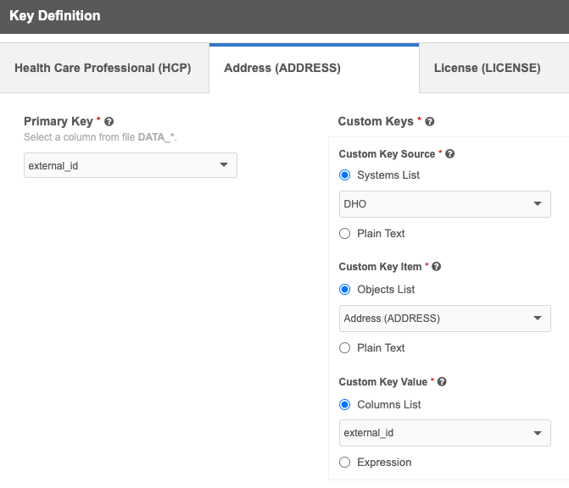Open the Primary Key external_id dropdown

(x=130, y=165)
